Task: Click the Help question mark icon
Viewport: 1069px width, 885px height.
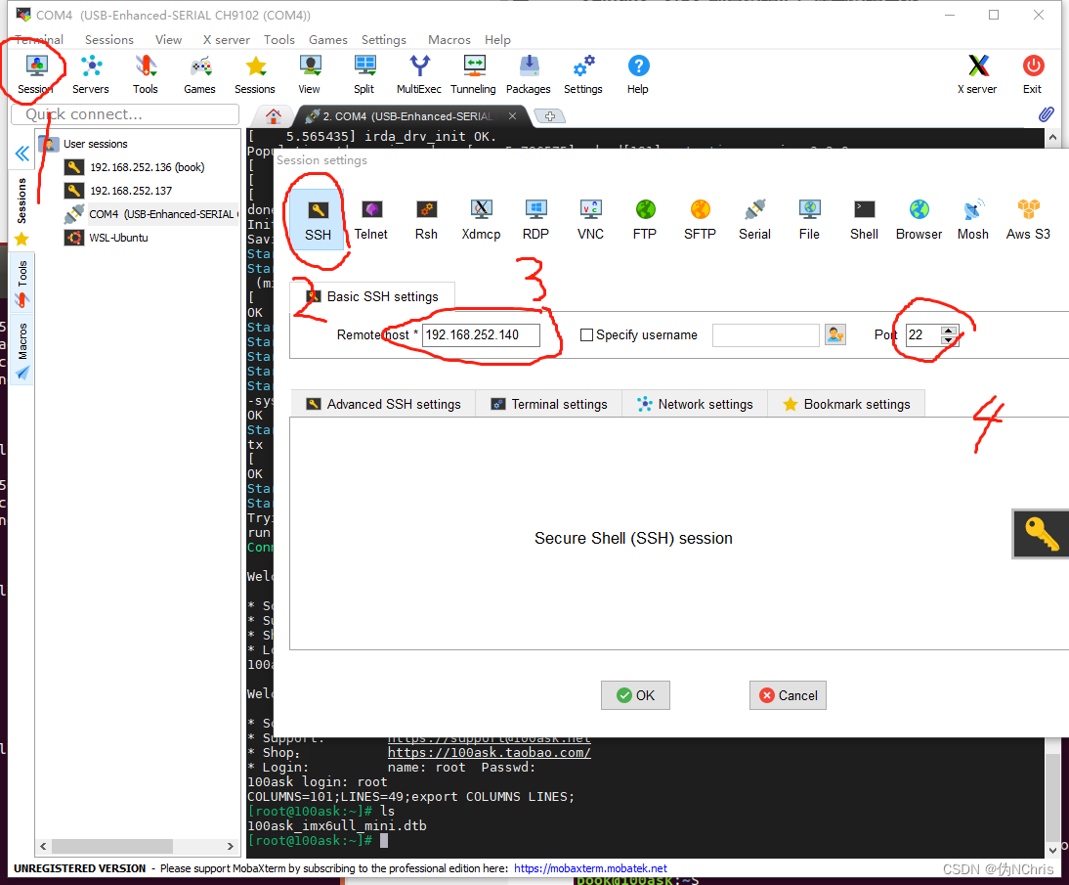Action: pyautogui.click(x=638, y=74)
